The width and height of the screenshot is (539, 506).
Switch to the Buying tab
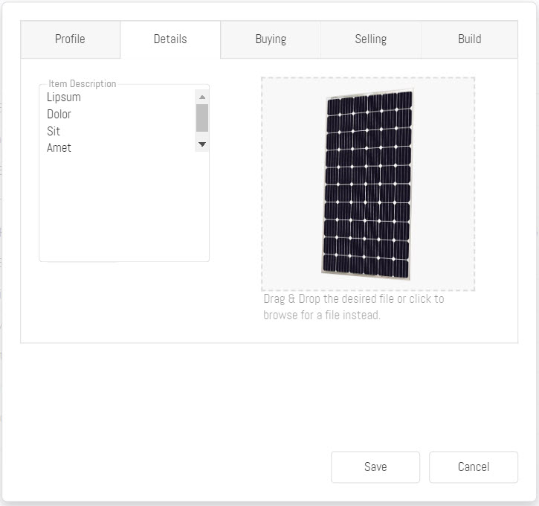click(271, 39)
